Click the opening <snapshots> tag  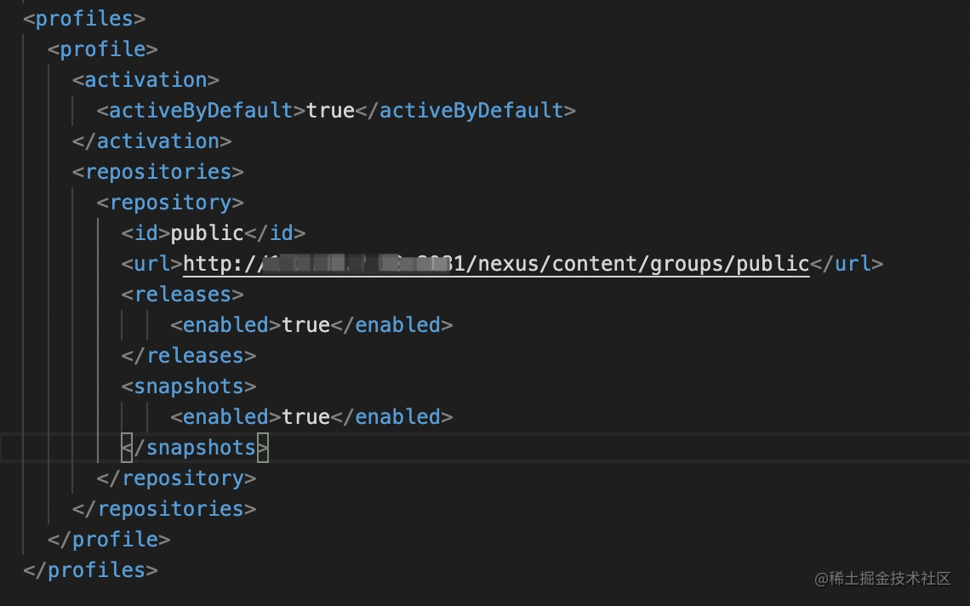[x=189, y=386]
